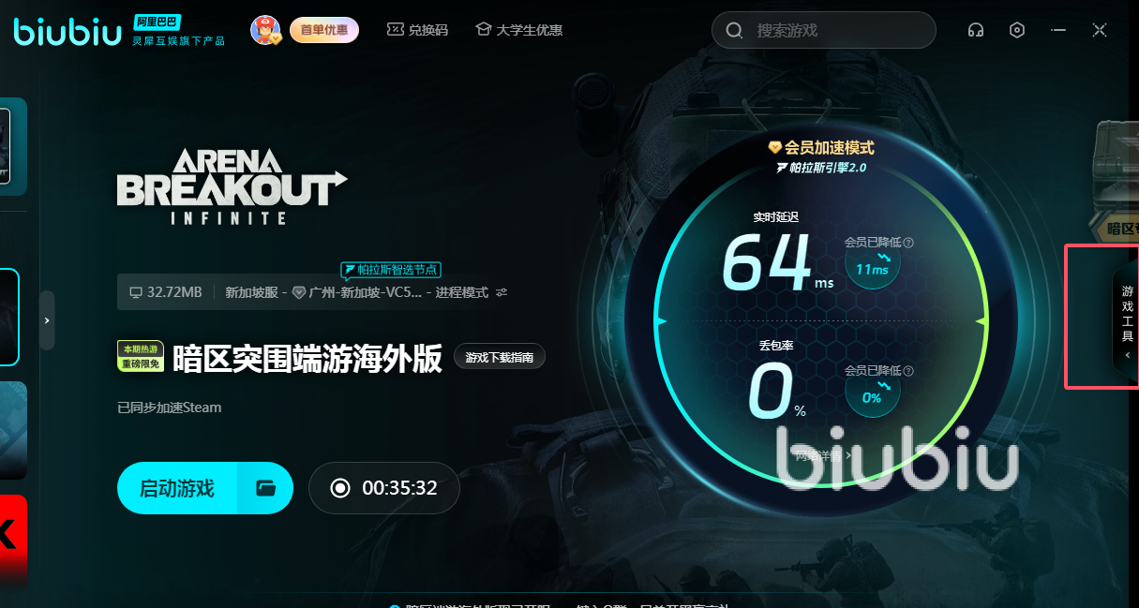Open the game folder icon beside 启动游戏
The image size is (1139, 608).
click(x=265, y=488)
